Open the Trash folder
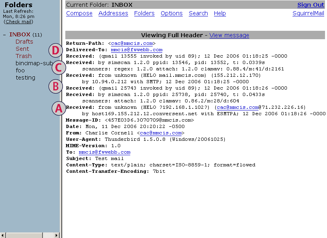327x238 pixels. (x=24, y=56)
